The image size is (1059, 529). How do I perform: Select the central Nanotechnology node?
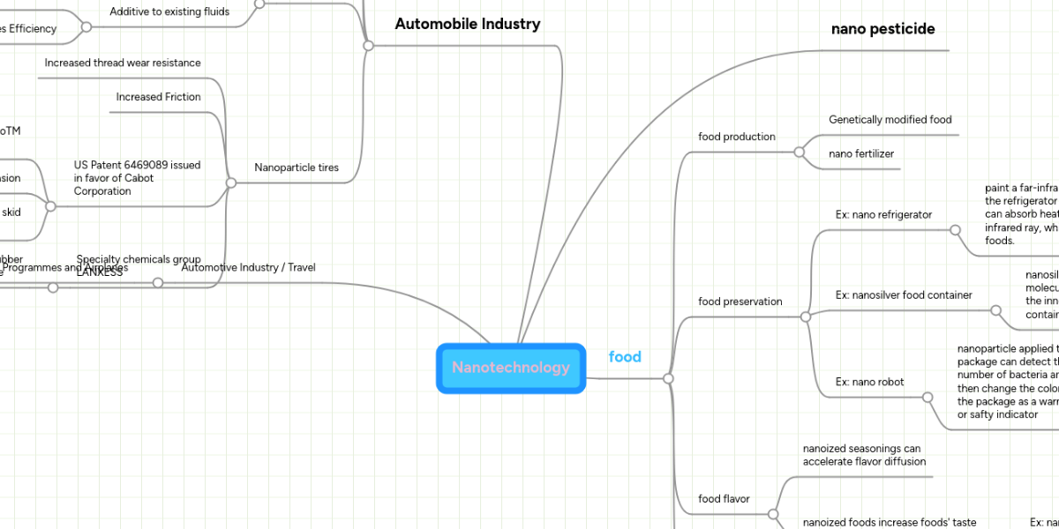tap(511, 367)
